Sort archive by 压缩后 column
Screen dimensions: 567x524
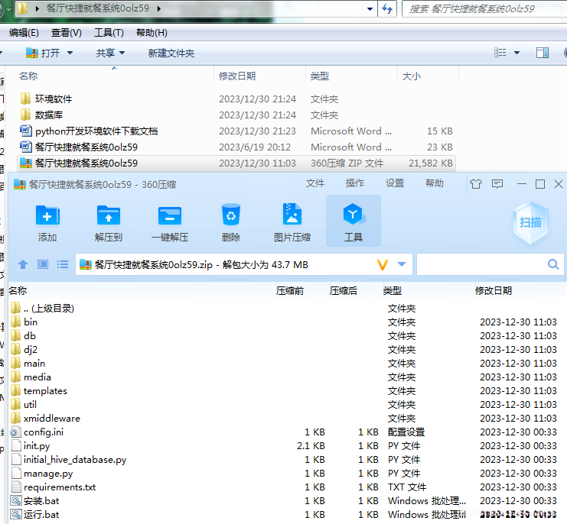click(x=343, y=290)
